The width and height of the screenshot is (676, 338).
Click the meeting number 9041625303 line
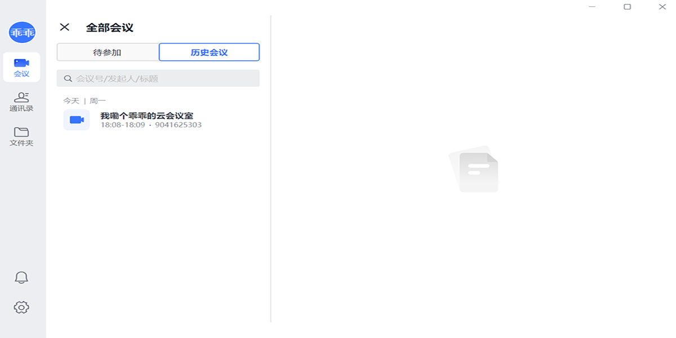(x=178, y=125)
